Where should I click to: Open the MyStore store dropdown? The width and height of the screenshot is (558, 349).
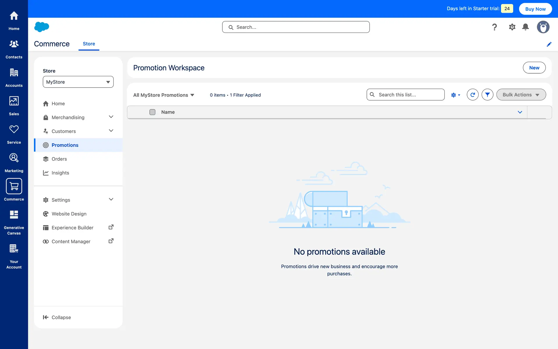(x=78, y=82)
